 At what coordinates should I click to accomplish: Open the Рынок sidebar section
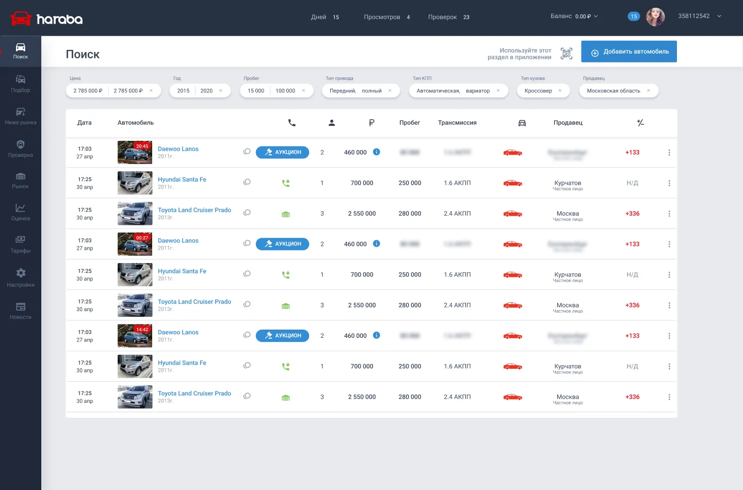[x=21, y=181]
